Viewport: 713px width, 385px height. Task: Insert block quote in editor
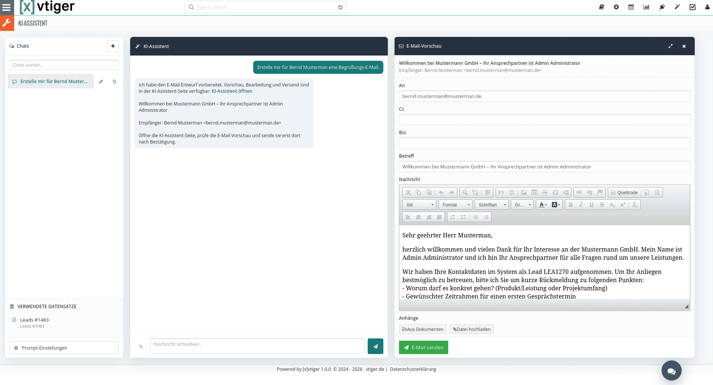[x=501, y=193]
